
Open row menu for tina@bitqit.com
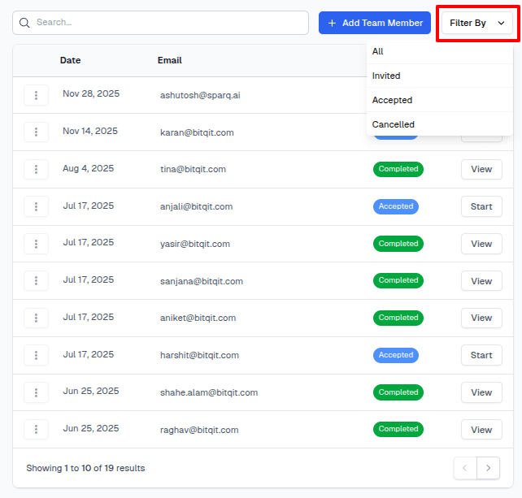point(36,169)
